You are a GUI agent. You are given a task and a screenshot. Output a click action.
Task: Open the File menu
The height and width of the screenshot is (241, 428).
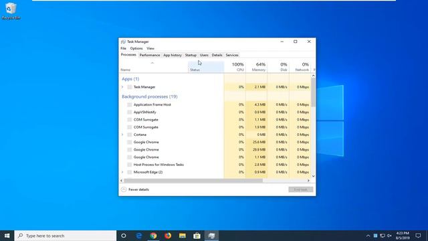tap(123, 48)
